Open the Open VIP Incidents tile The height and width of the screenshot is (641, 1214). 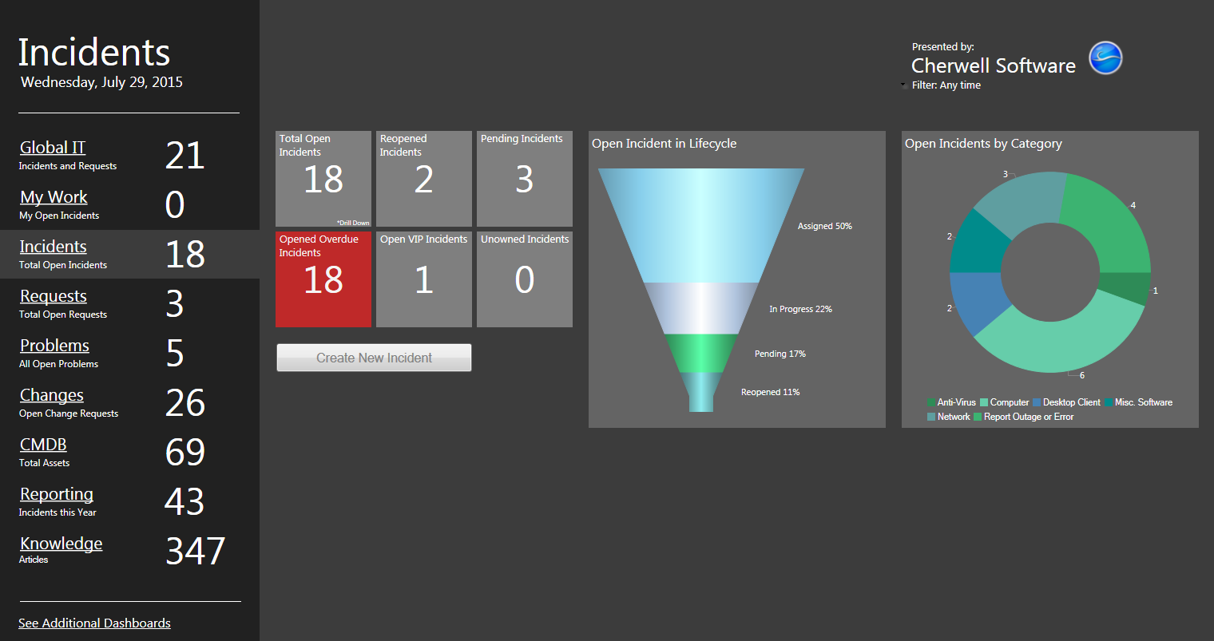point(424,279)
